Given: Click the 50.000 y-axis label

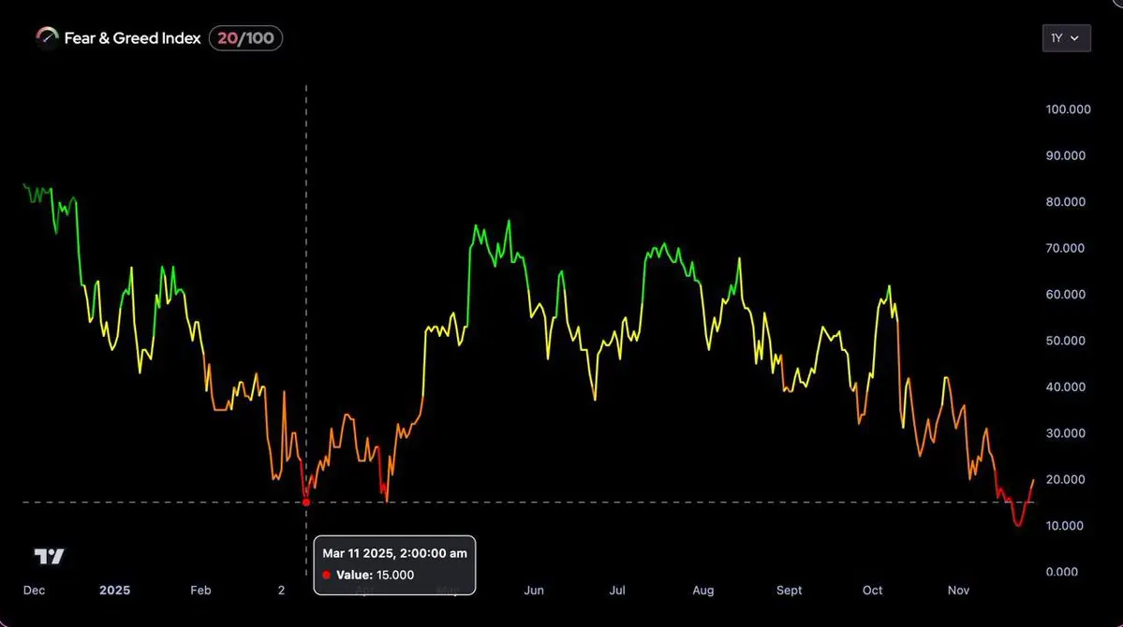Looking at the screenshot, I should click(x=1065, y=341).
